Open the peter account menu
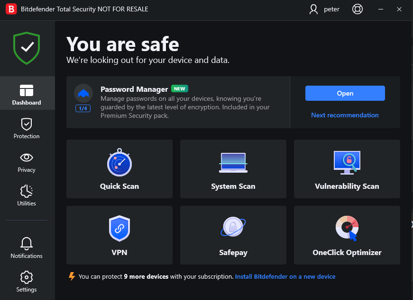The image size is (413, 300). coord(325,9)
